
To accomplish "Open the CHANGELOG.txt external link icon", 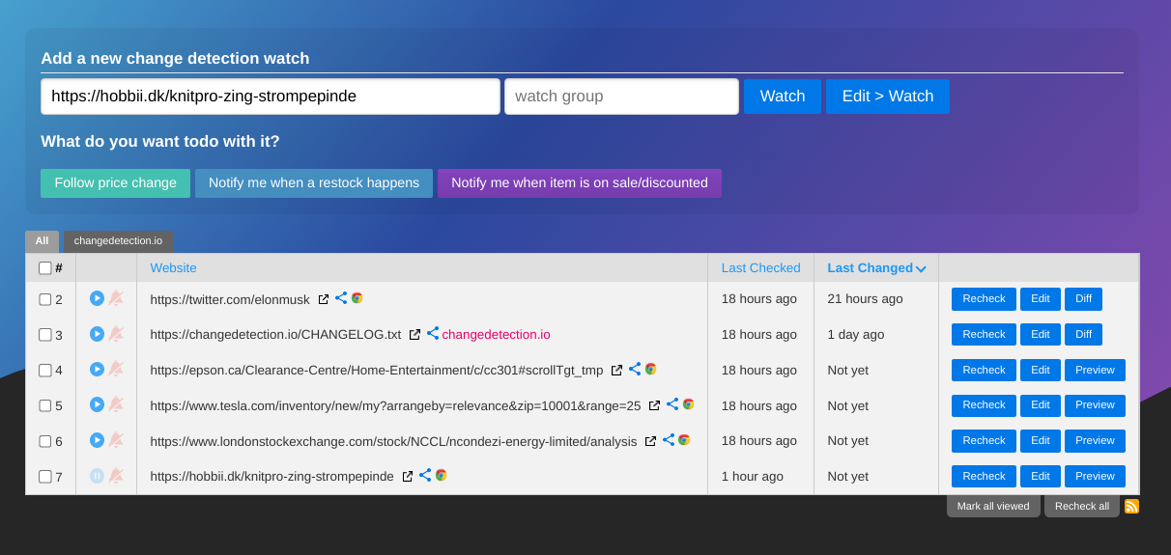I will 414,335.
